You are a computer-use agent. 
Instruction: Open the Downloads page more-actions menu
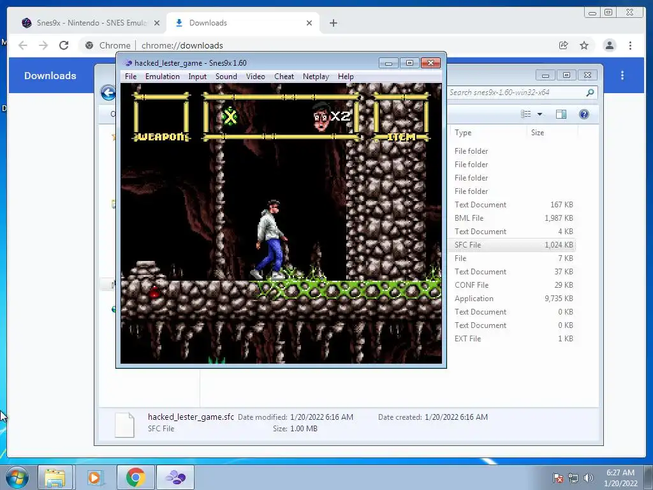point(622,75)
